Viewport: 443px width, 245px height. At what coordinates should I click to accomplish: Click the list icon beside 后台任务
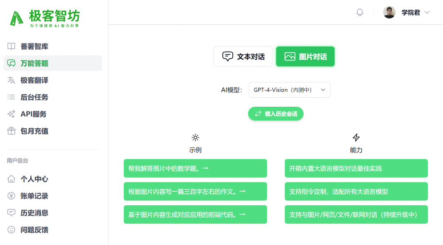11,97
